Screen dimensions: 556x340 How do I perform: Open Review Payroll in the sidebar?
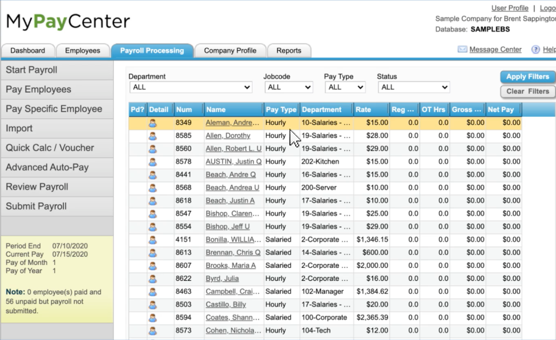point(57,187)
